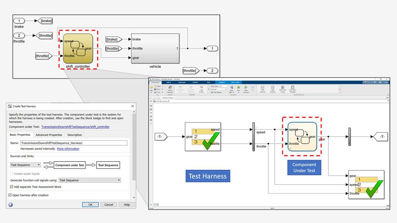Click the Step Forward icon

(x=246, y=88)
